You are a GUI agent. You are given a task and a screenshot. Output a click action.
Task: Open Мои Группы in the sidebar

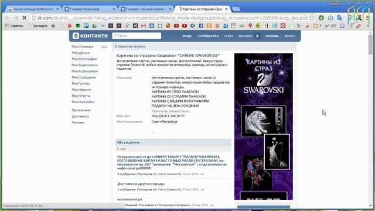click(81, 83)
